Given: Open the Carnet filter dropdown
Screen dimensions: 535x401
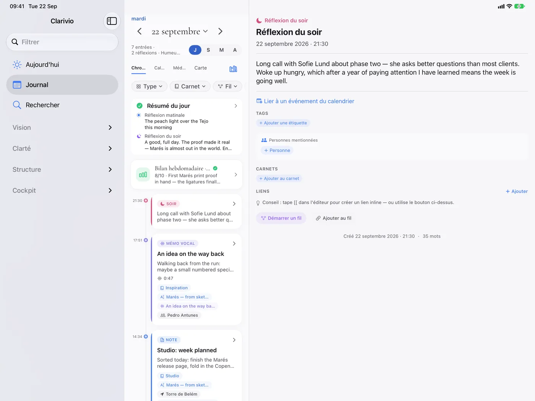Looking at the screenshot, I should 190,86.
